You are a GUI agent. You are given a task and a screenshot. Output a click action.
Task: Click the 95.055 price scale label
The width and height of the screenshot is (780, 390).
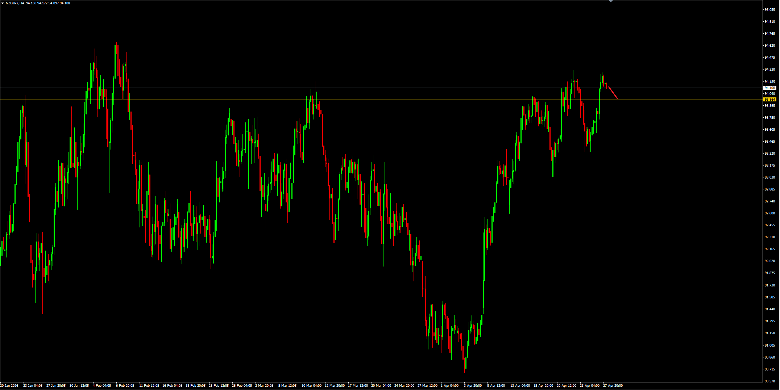770,10
